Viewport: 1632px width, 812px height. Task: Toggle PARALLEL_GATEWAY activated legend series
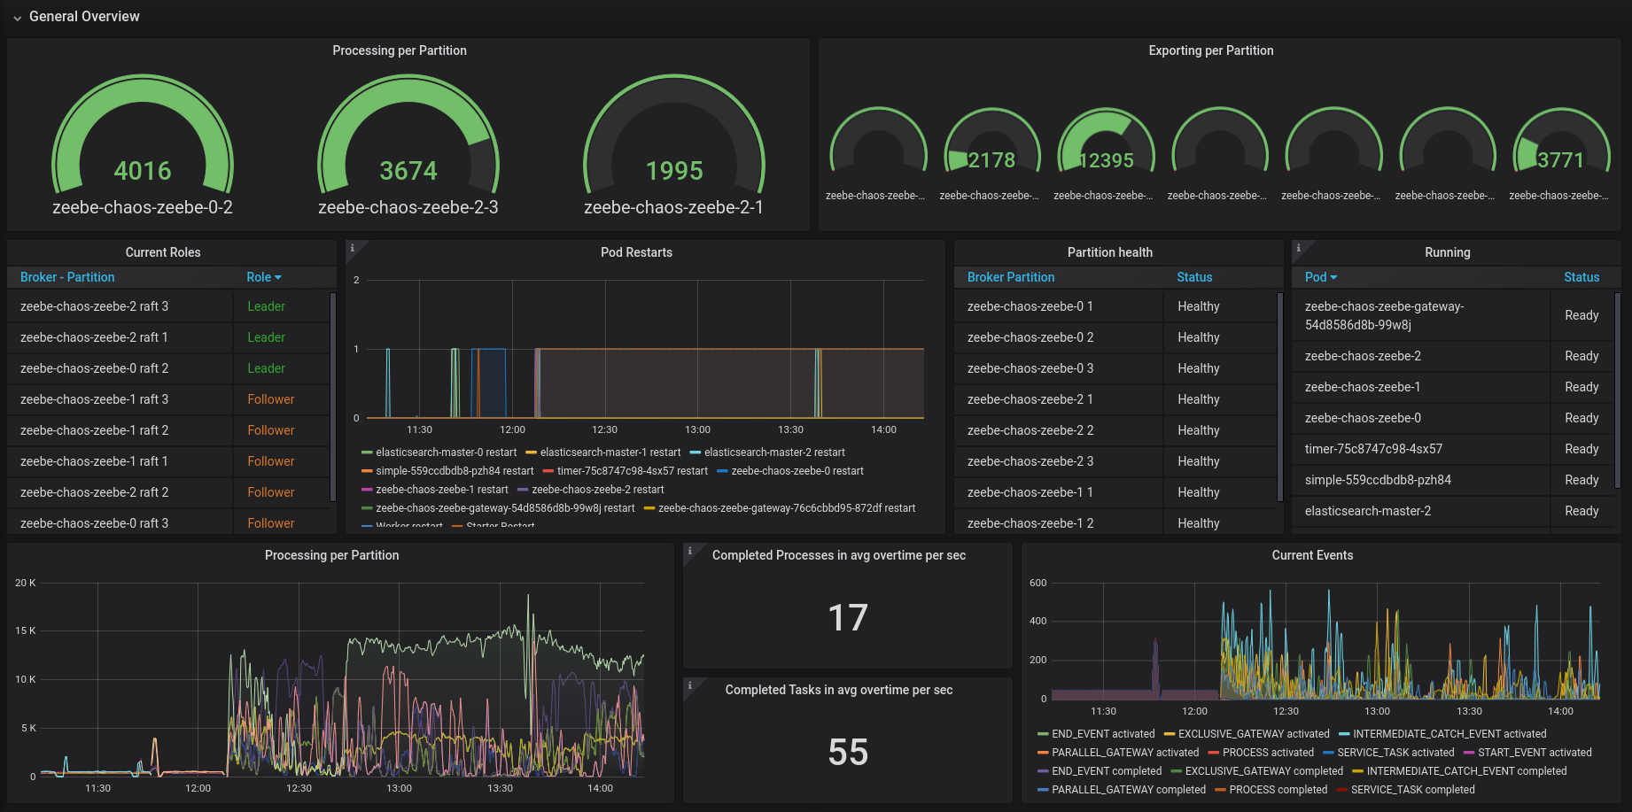click(1125, 753)
